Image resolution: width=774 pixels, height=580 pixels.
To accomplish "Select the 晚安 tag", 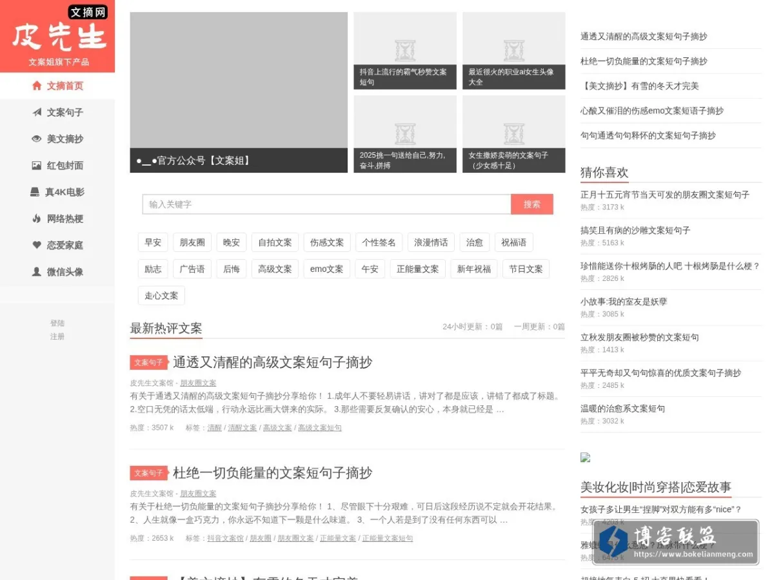I will [232, 242].
